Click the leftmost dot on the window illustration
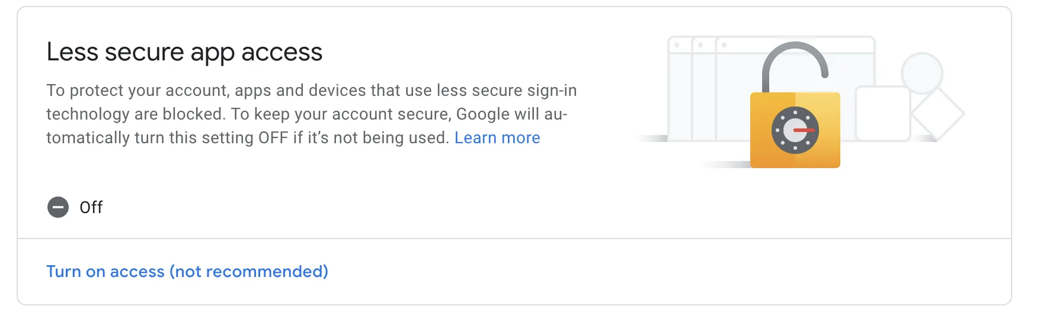 pyautogui.click(x=677, y=45)
